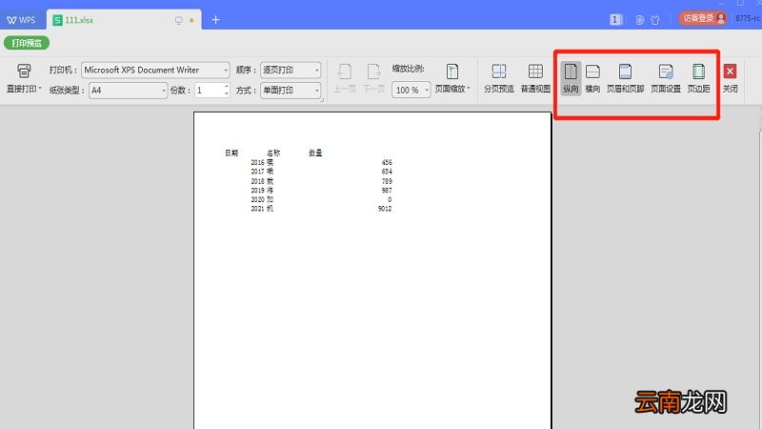Open the skin shirt icon in title bar

(655, 20)
